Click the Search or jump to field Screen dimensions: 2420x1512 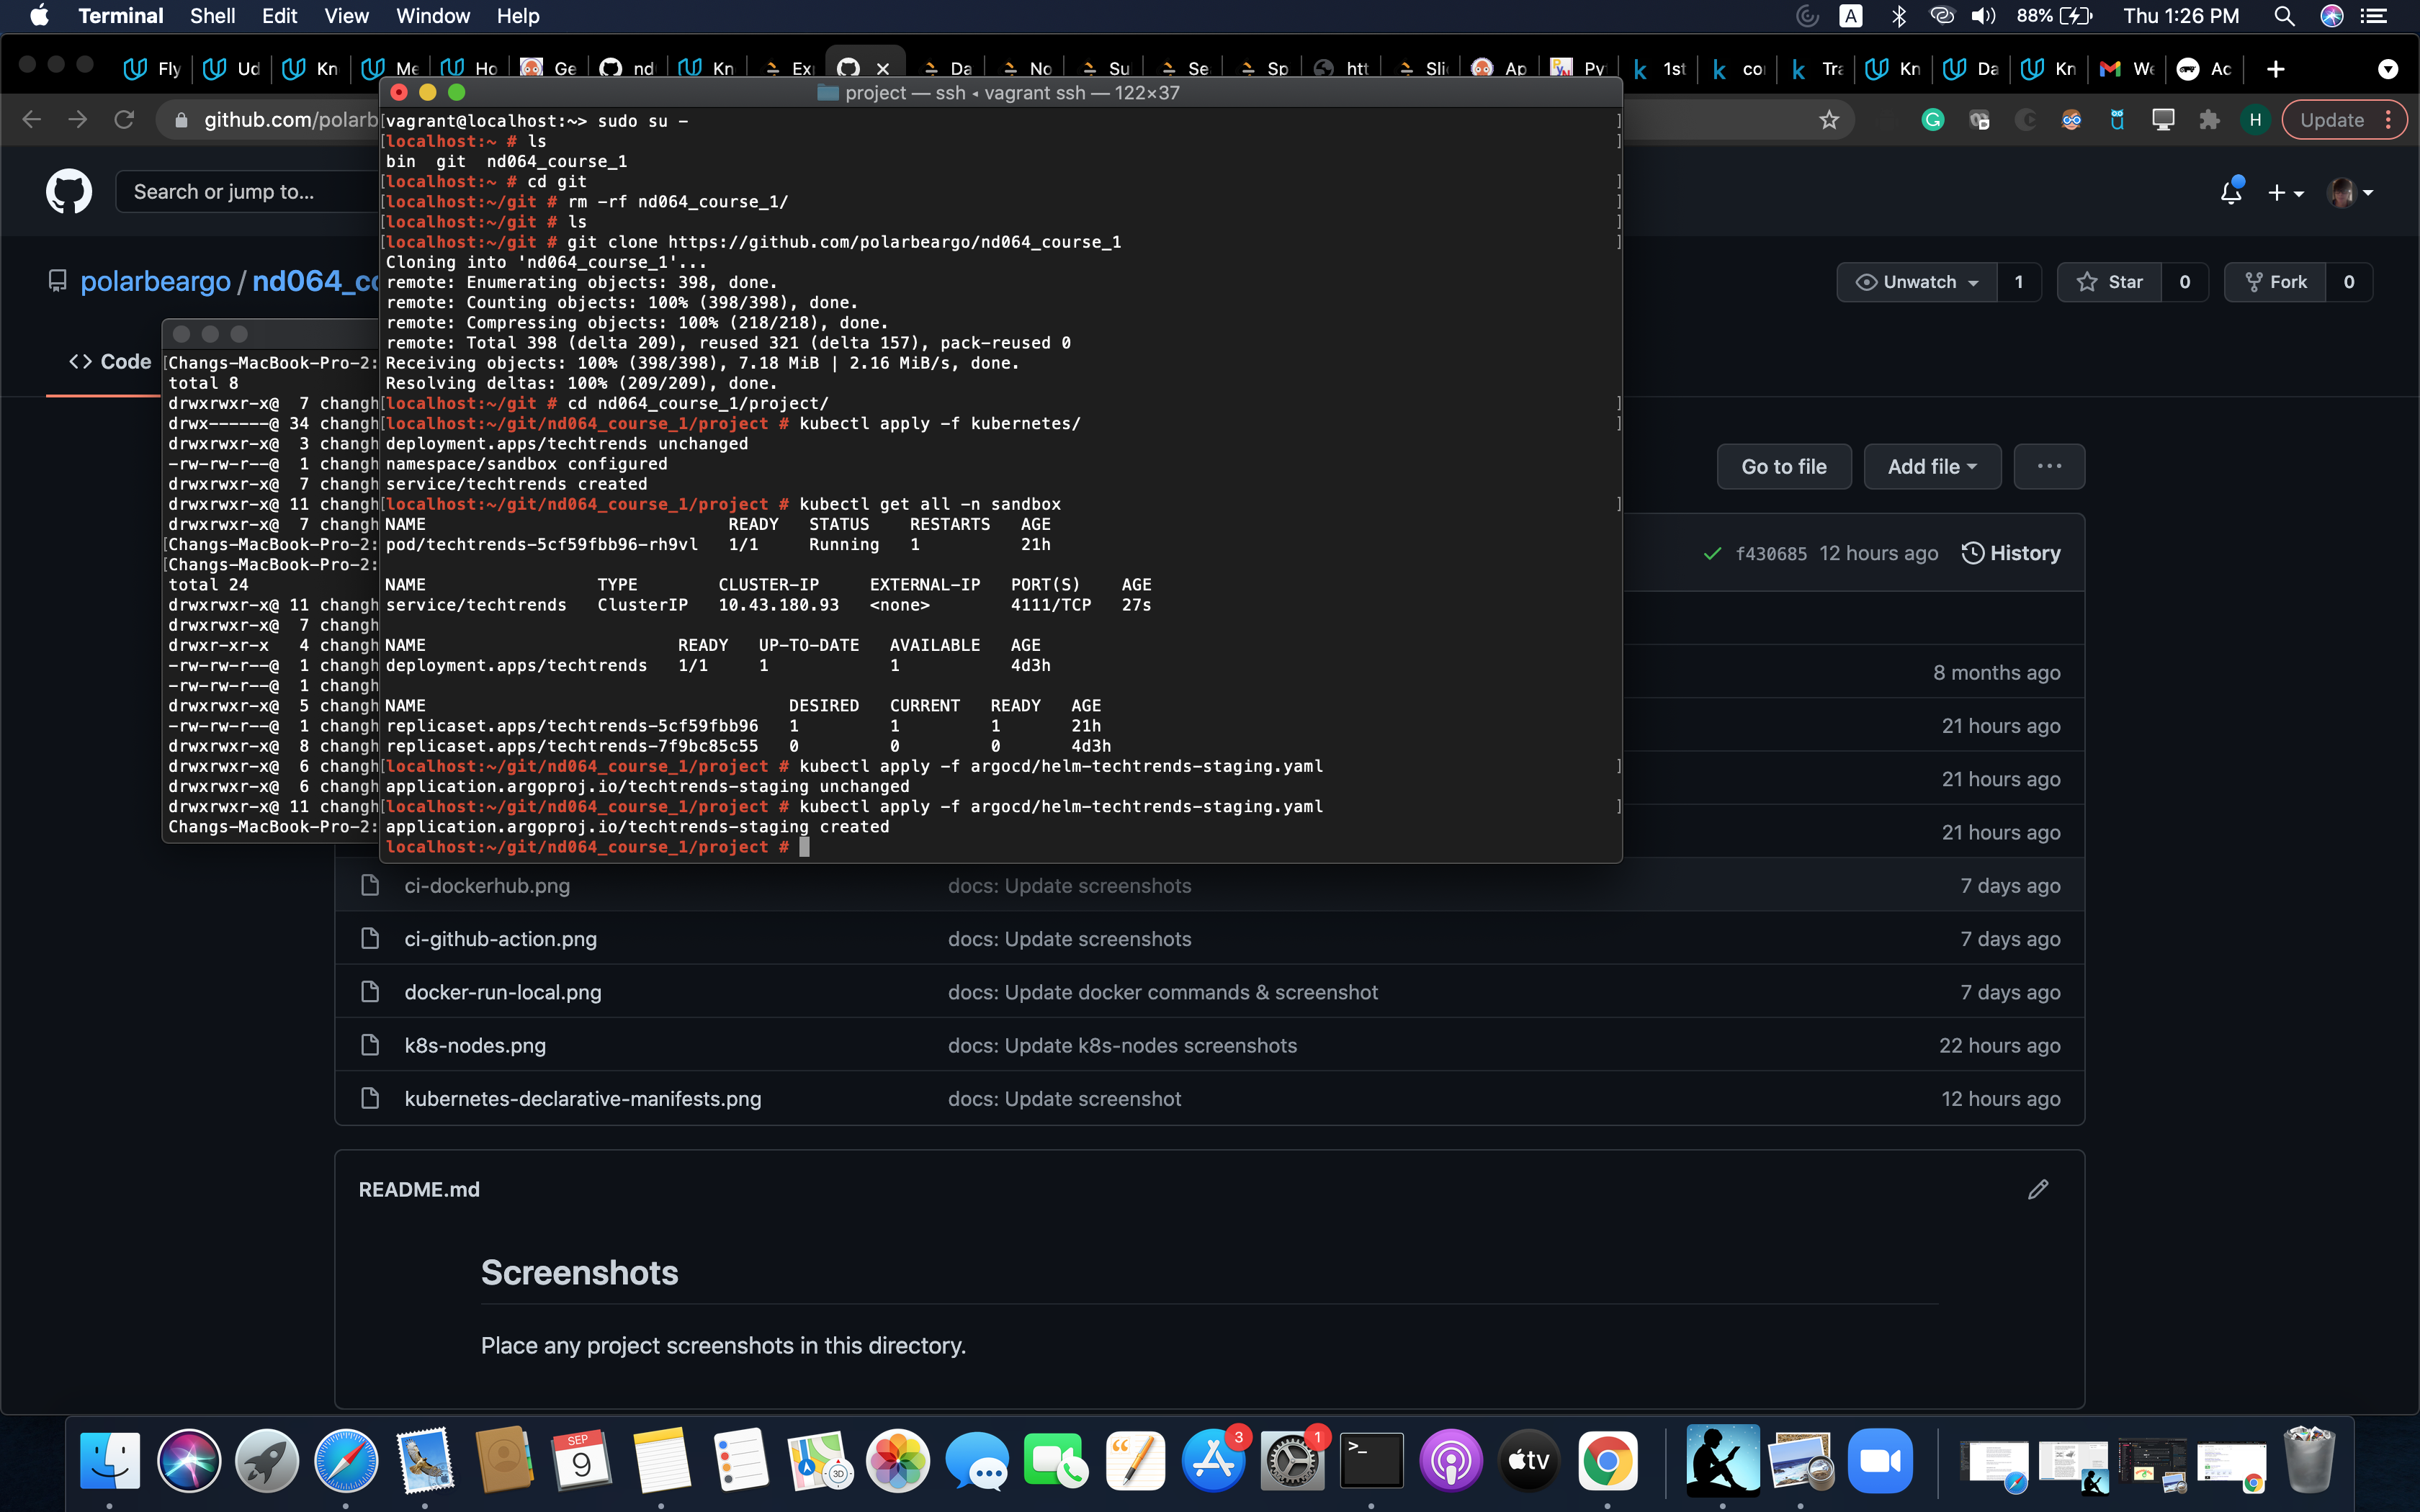tap(245, 192)
